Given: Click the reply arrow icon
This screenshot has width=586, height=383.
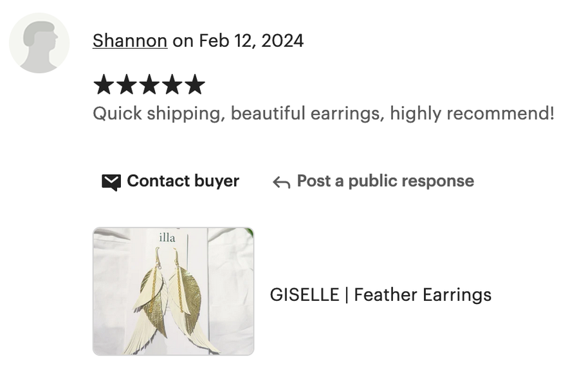Looking at the screenshot, I should pyautogui.click(x=281, y=183).
